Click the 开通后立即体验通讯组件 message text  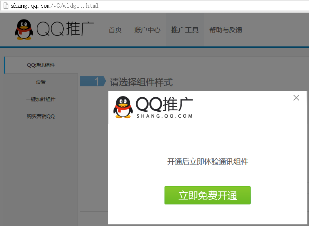[x=207, y=162]
